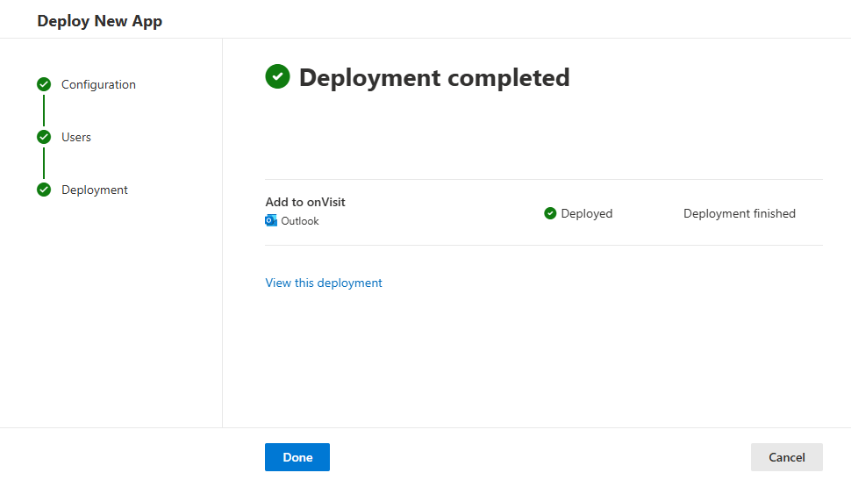This screenshot has width=851, height=480.
Task: Click the green Deployed status checkmark
Action: tap(550, 213)
